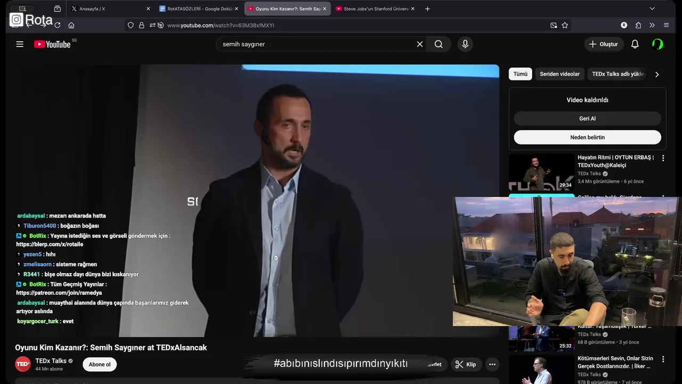Screen dimensions: 682x384
Task: Open options for the Hayatın Ritmi video
Action: (663, 158)
